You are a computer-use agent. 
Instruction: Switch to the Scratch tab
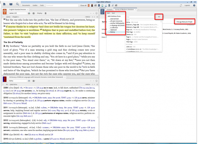110,10
